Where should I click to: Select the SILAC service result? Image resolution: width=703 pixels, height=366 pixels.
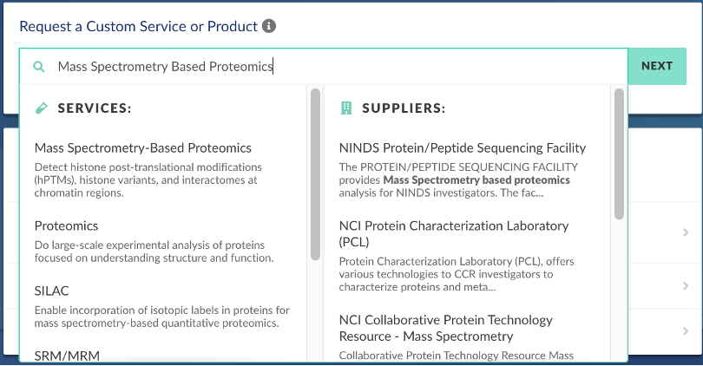click(52, 291)
